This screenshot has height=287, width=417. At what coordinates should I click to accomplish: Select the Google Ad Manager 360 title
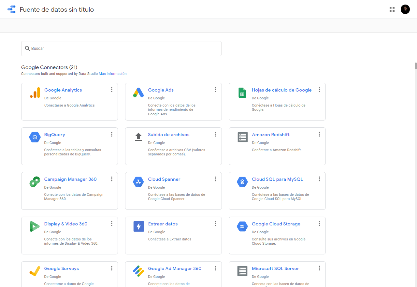(x=175, y=268)
